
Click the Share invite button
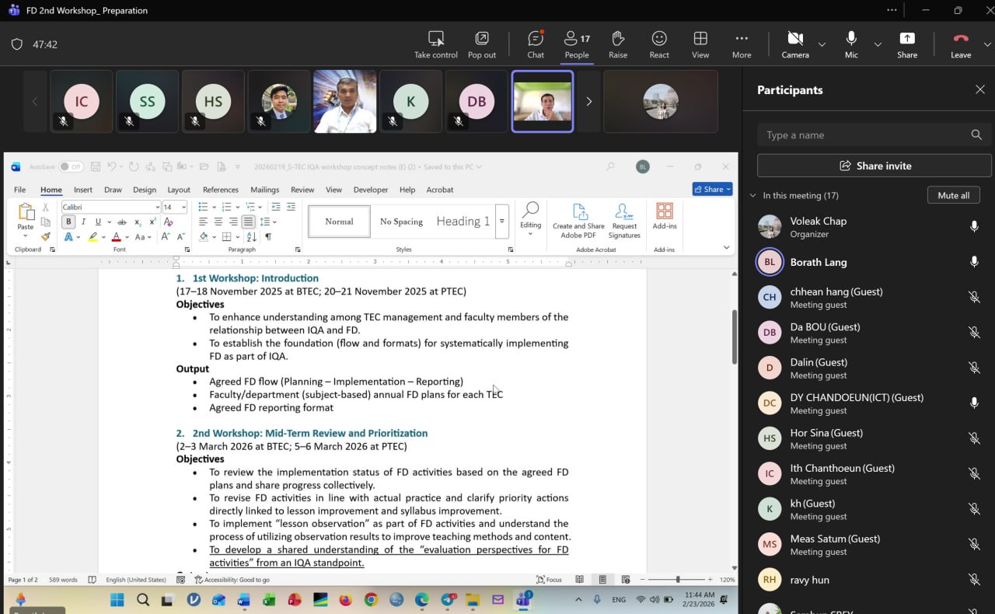coord(875,166)
